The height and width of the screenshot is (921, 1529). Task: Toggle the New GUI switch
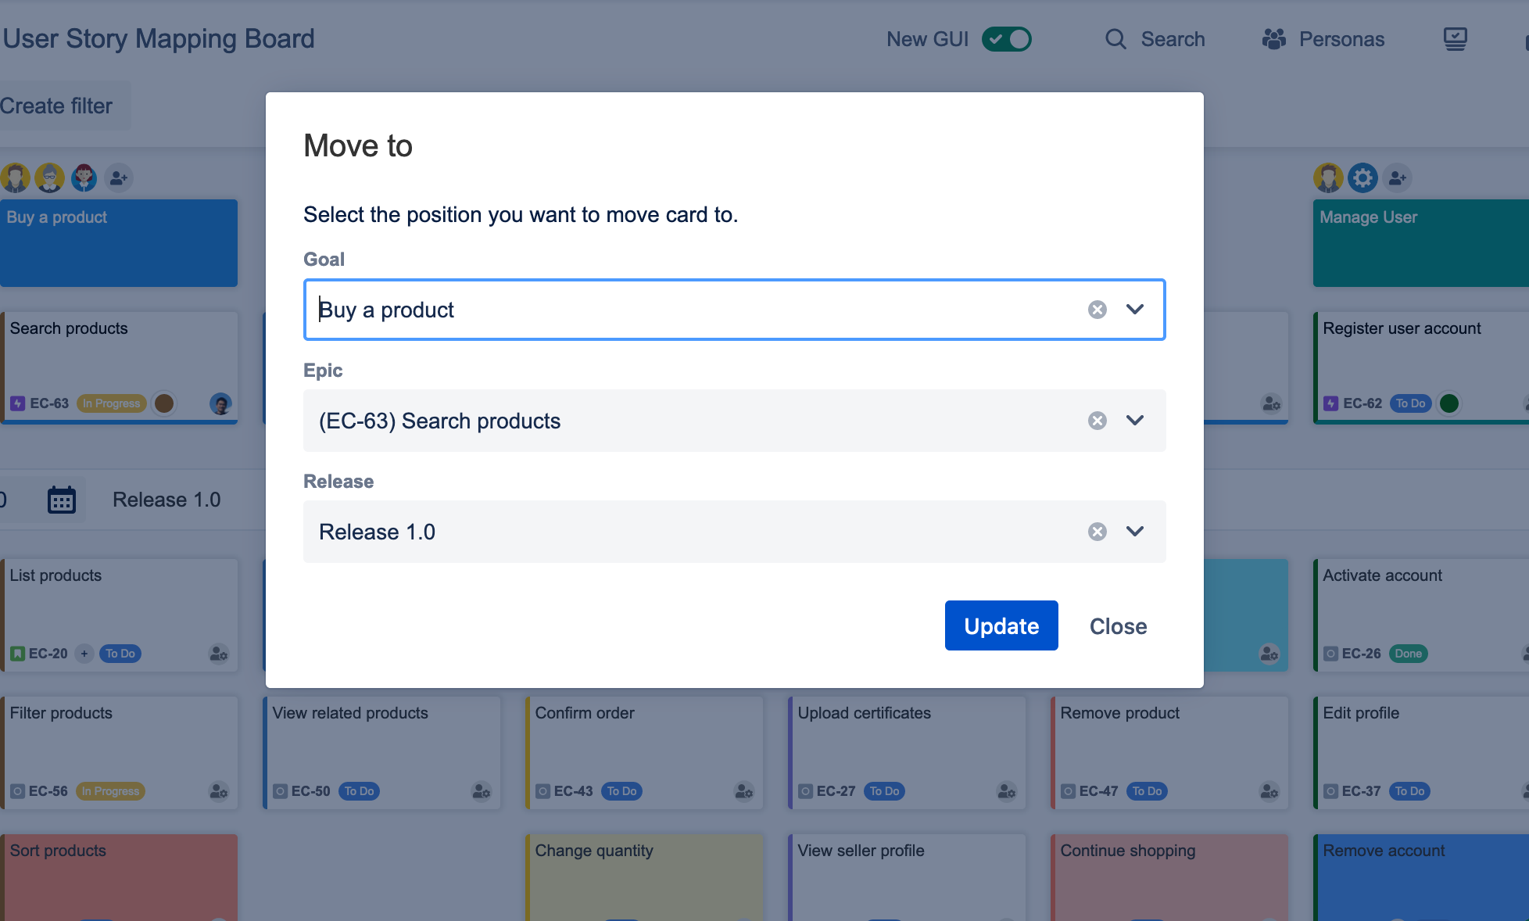1007,39
